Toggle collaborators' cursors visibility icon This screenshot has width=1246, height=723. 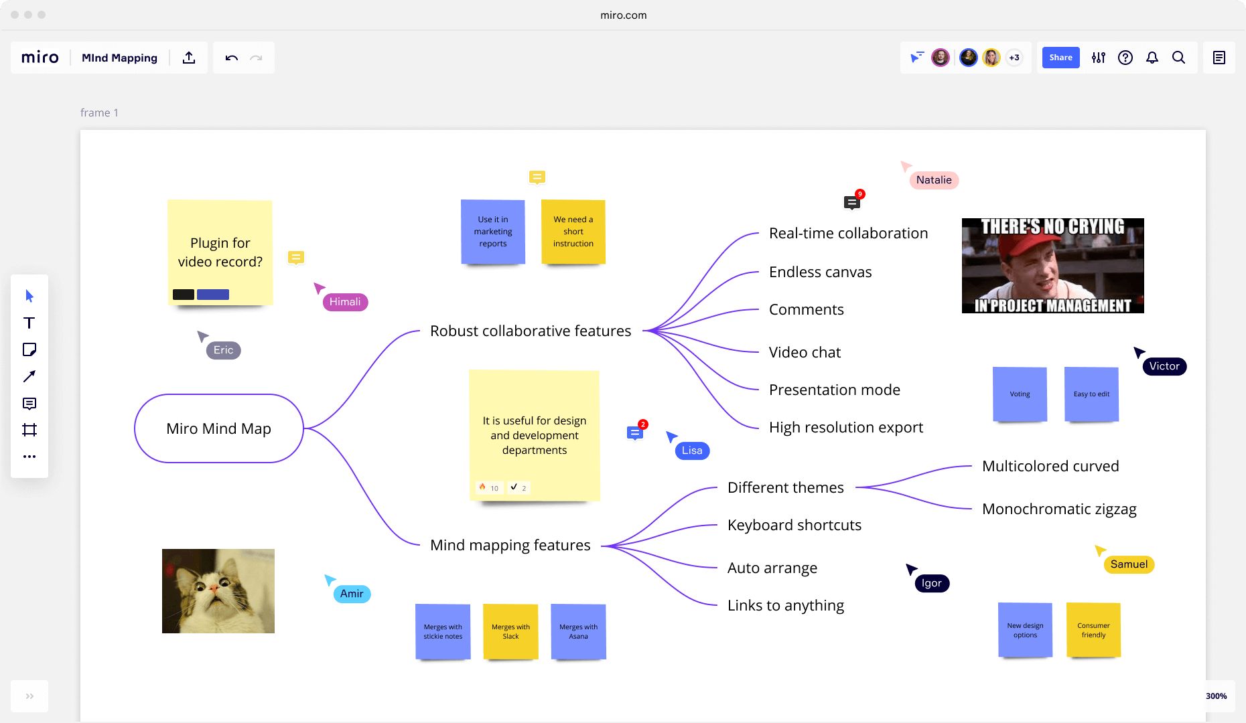tap(916, 58)
